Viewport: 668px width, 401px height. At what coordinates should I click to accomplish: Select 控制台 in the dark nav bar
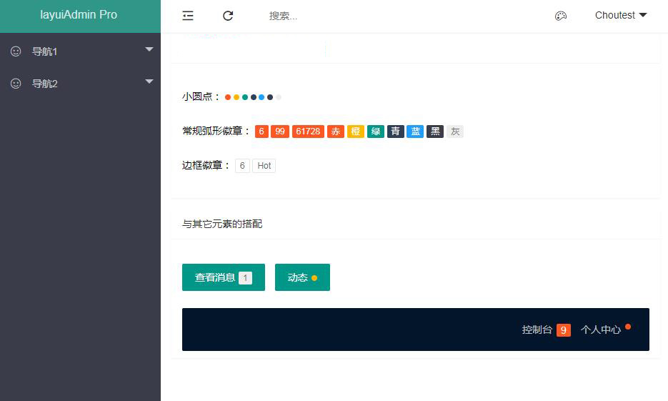pos(537,330)
